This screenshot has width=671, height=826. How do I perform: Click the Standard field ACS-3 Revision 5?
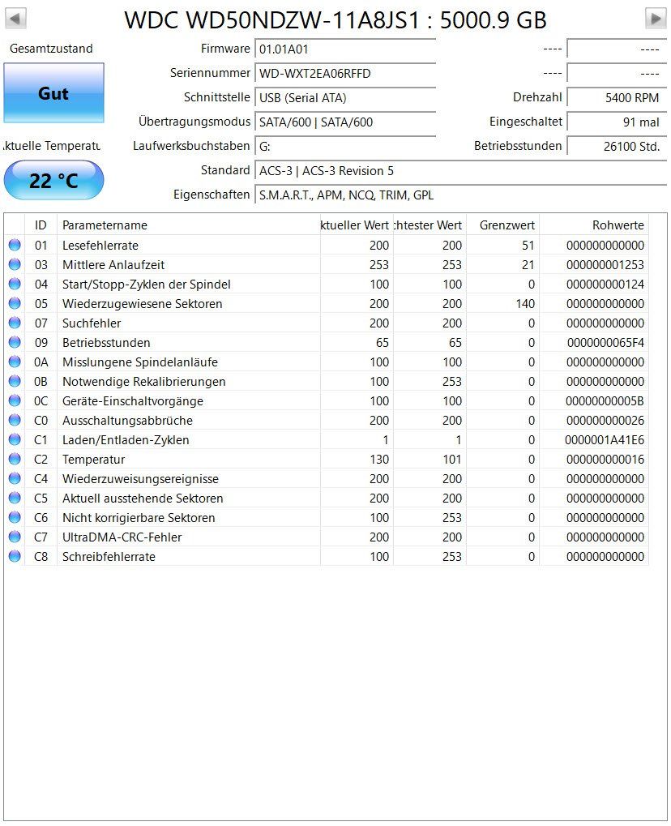[x=461, y=171]
